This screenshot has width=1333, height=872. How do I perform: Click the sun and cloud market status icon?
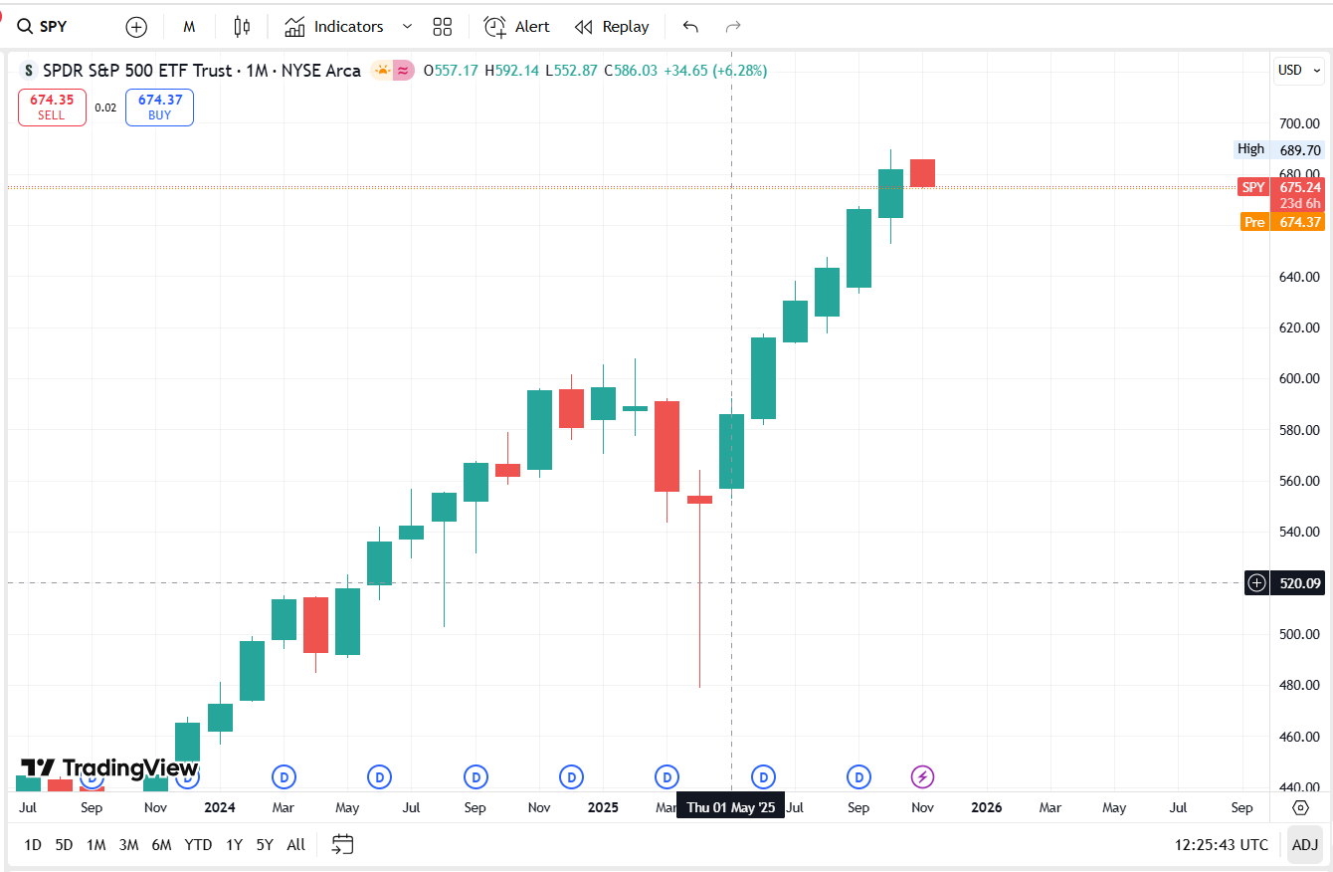(x=381, y=71)
